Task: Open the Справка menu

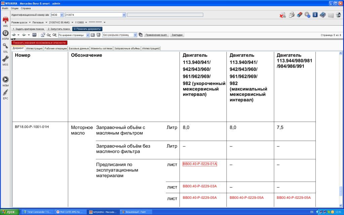Action: click(26, 8)
